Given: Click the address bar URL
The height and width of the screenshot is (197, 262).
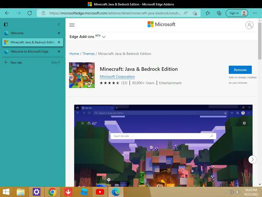Looking at the screenshot, I should 115,13.
